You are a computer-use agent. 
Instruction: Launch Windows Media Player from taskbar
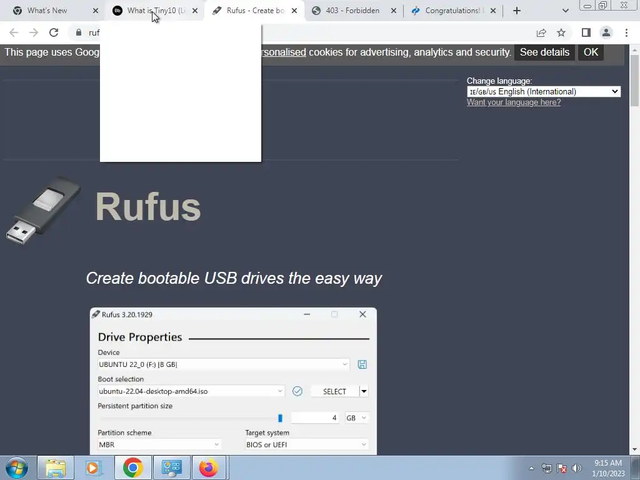coord(94,467)
